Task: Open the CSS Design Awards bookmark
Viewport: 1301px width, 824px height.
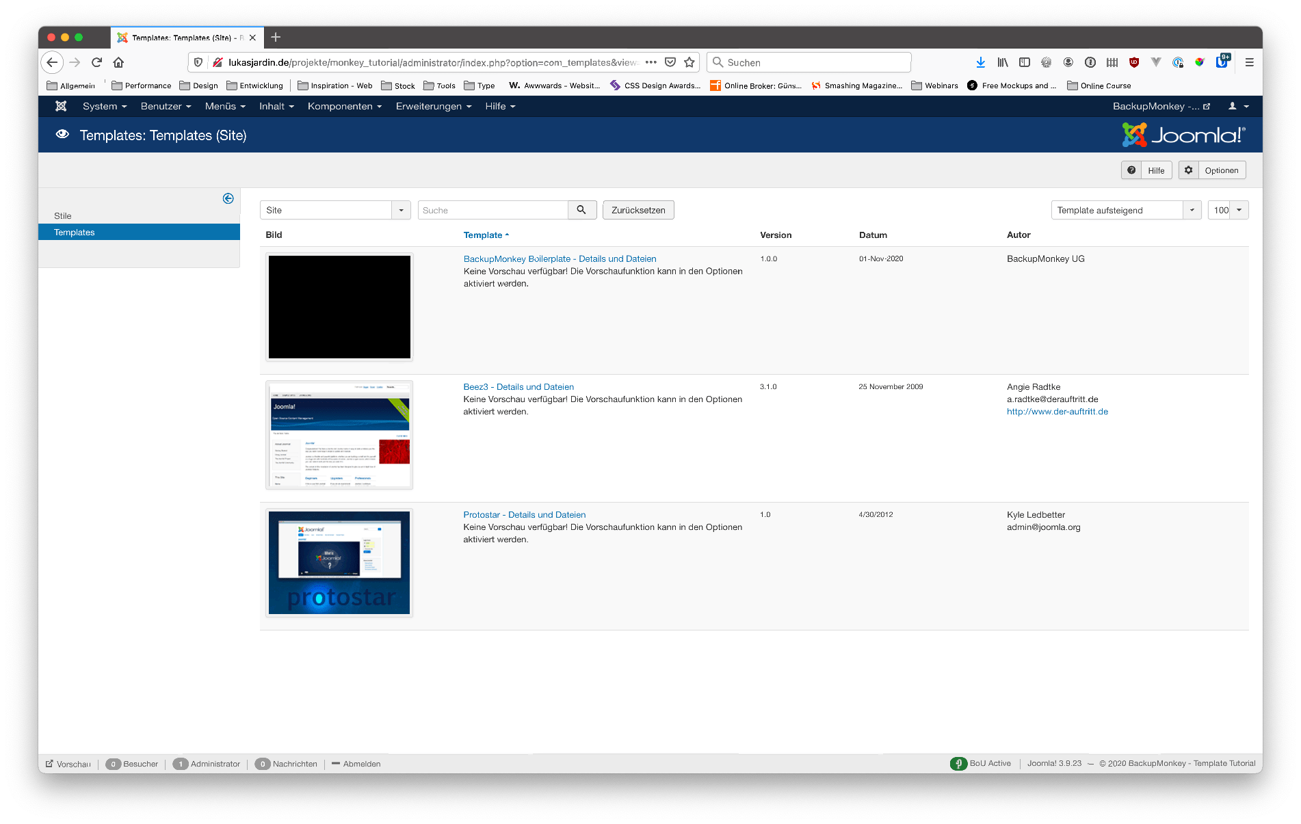Action: (655, 85)
